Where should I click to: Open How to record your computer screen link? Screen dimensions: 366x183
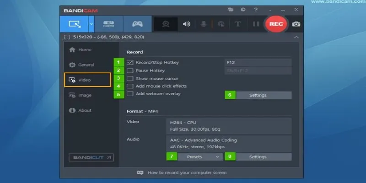pyautogui.click(x=187, y=173)
